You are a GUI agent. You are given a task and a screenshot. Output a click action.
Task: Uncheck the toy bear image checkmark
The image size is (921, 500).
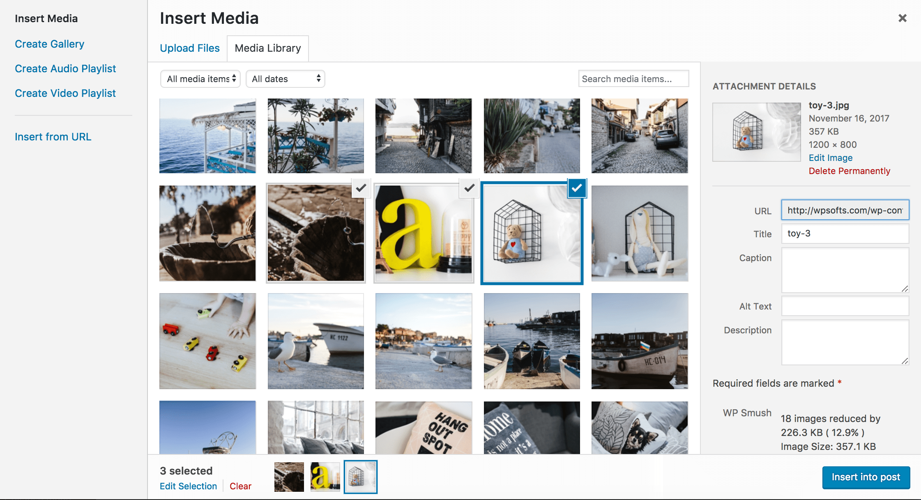pyautogui.click(x=577, y=188)
